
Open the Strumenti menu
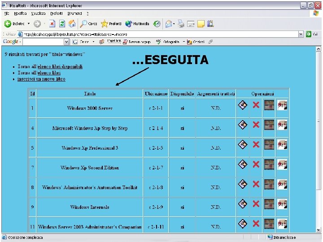point(74,13)
